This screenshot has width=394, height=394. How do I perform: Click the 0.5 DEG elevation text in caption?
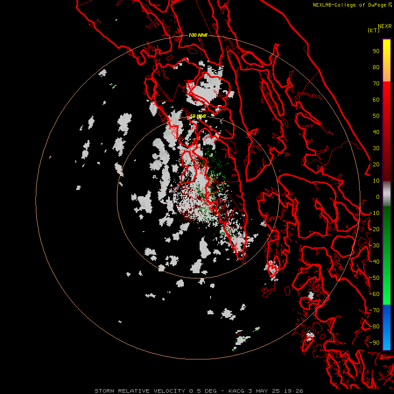point(203,391)
